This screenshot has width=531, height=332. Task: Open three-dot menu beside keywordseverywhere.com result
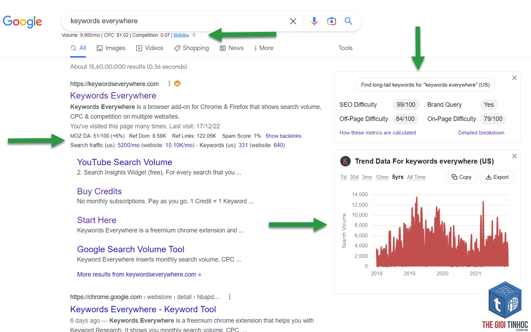(x=169, y=84)
